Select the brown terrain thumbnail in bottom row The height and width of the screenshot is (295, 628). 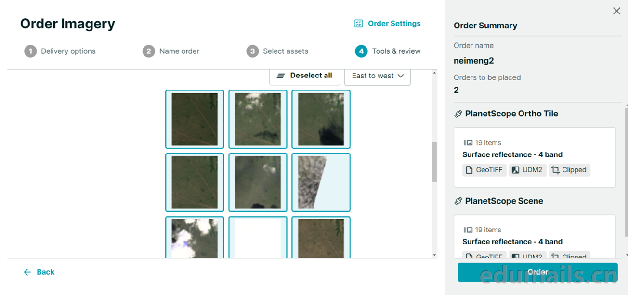(x=321, y=237)
